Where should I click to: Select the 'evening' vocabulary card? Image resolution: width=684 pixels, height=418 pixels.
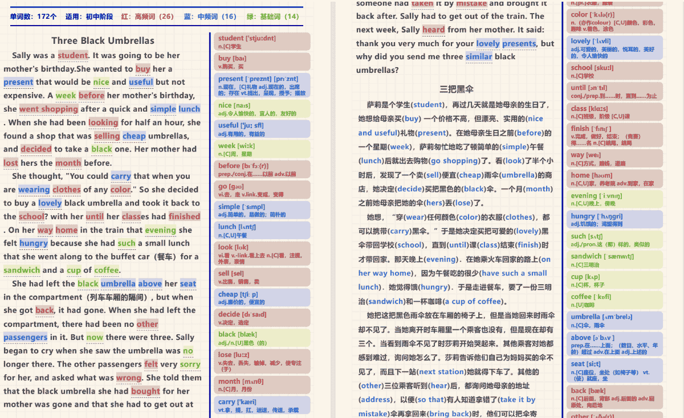(x=614, y=199)
